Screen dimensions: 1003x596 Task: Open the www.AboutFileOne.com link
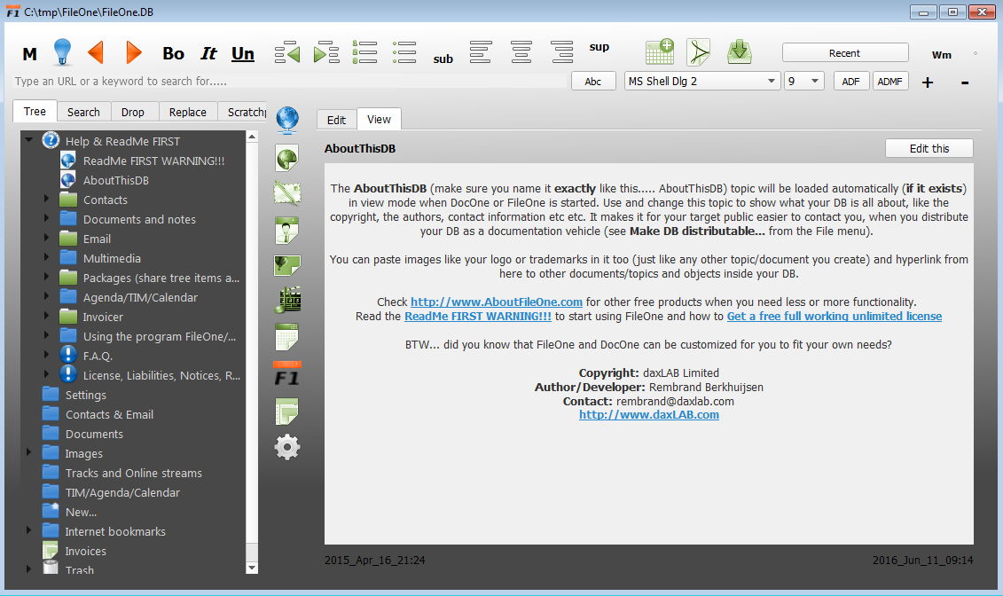pyautogui.click(x=497, y=302)
